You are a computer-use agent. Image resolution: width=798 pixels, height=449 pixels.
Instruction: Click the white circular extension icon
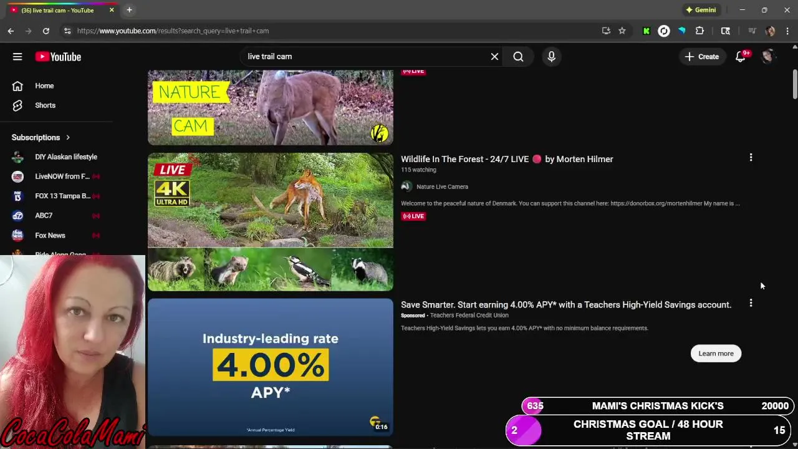[664, 31]
